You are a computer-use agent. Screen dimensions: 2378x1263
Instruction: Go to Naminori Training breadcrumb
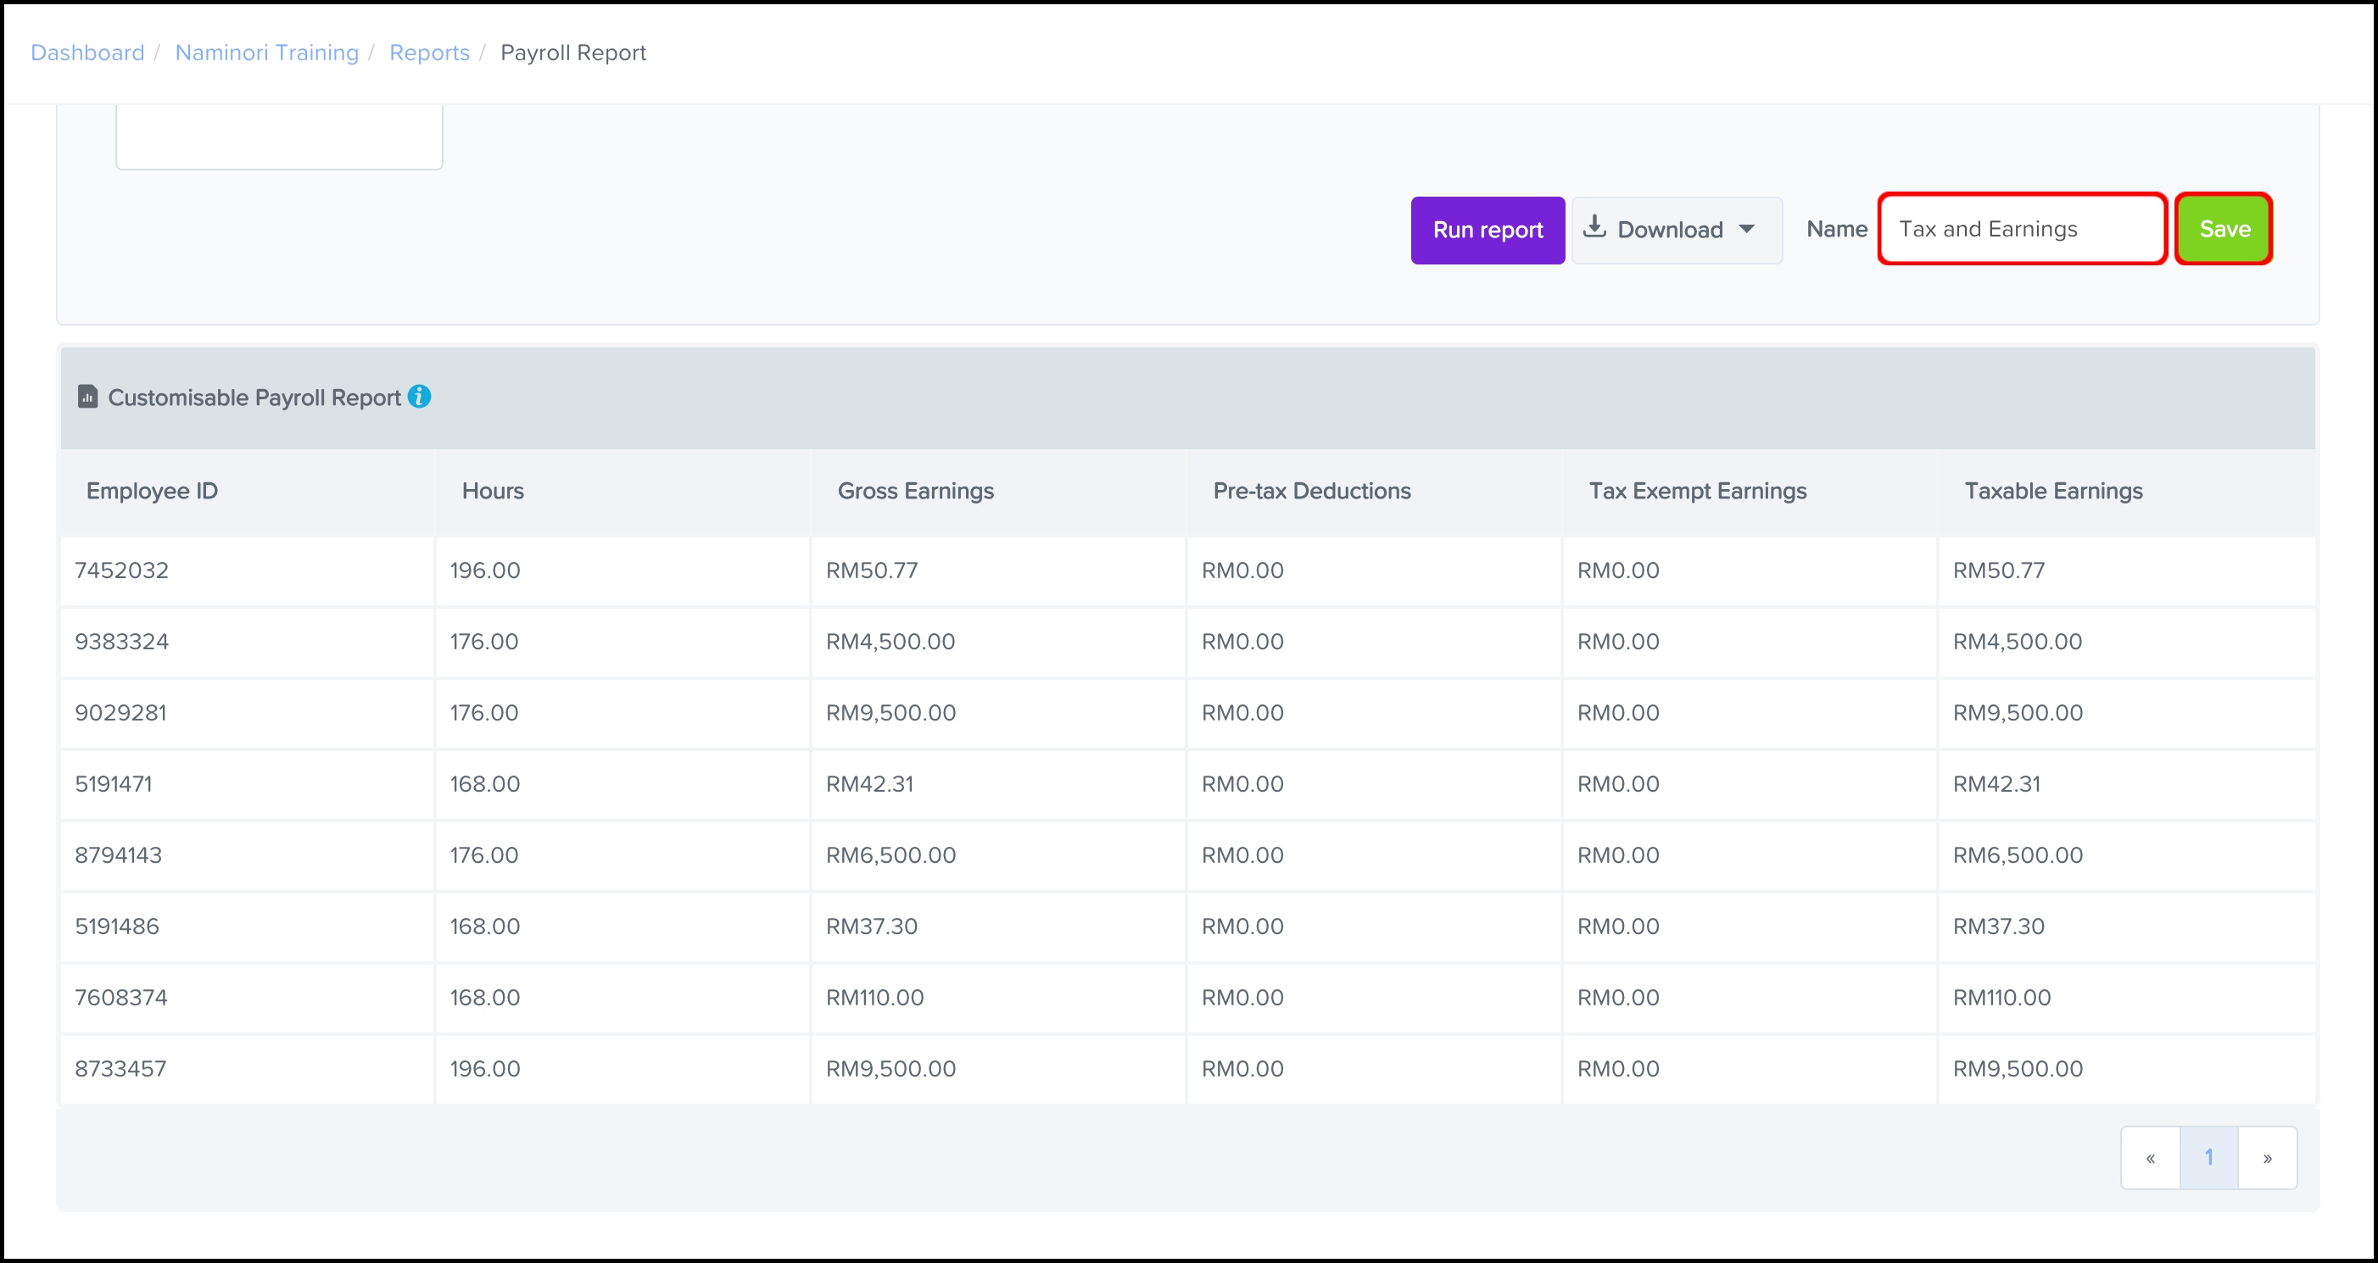click(x=267, y=53)
